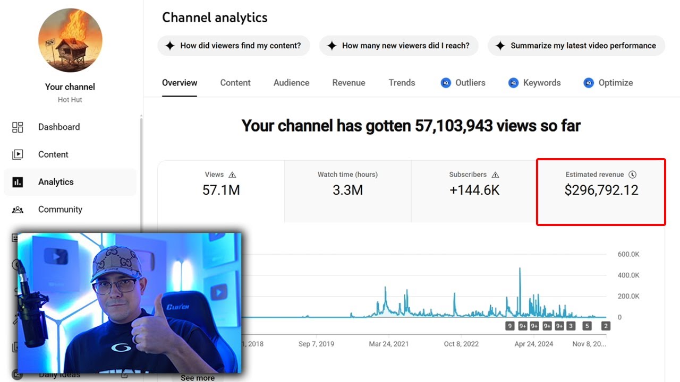
Task: Switch to the Overview tab
Action: pyautogui.click(x=180, y=83)
